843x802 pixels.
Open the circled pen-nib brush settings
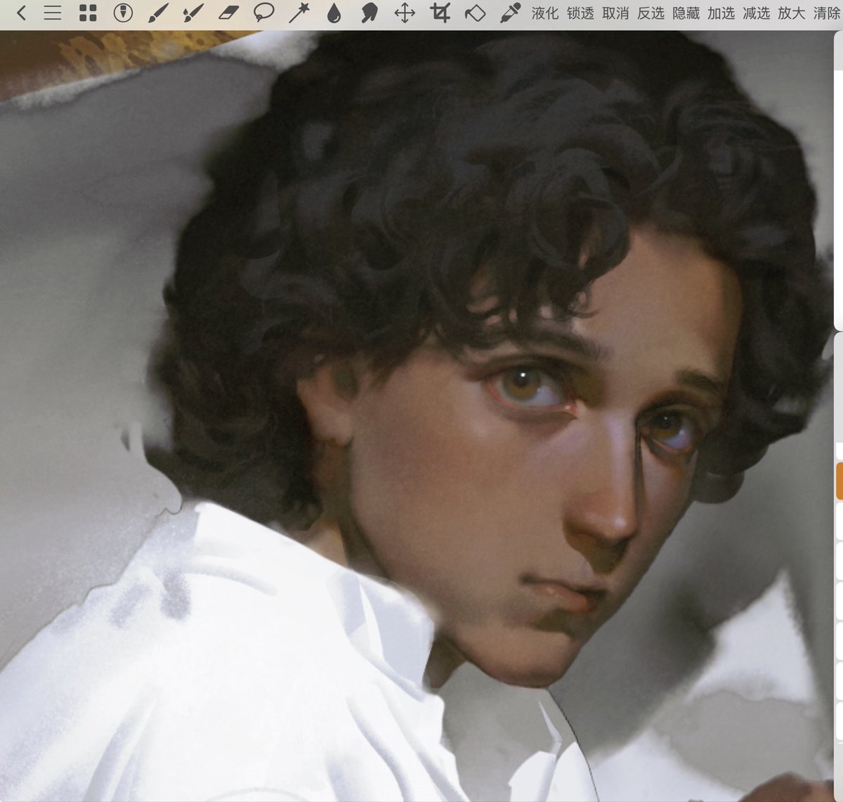(123, 13)
